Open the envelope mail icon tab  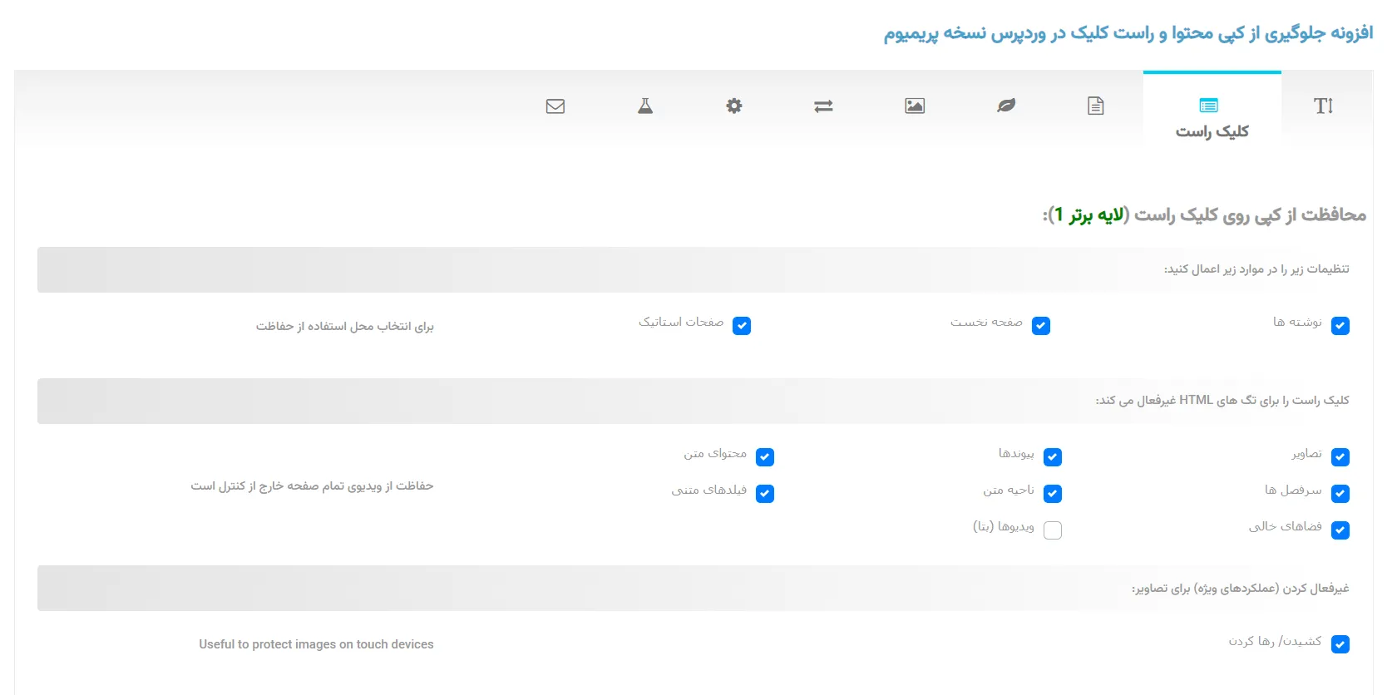click(x=555, y=106)
